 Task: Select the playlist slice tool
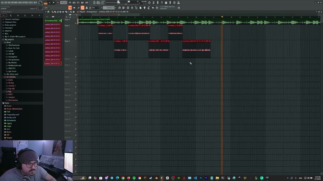[66, 12]
